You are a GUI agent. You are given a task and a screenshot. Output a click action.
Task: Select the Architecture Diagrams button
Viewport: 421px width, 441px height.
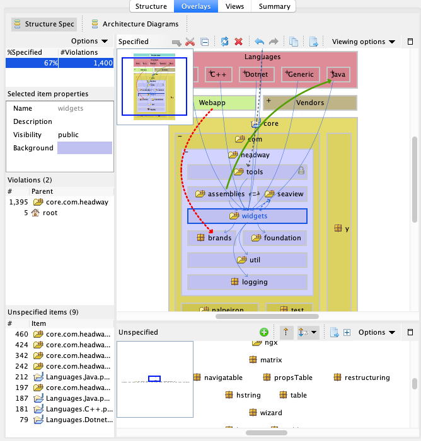[x=134, y=25]
